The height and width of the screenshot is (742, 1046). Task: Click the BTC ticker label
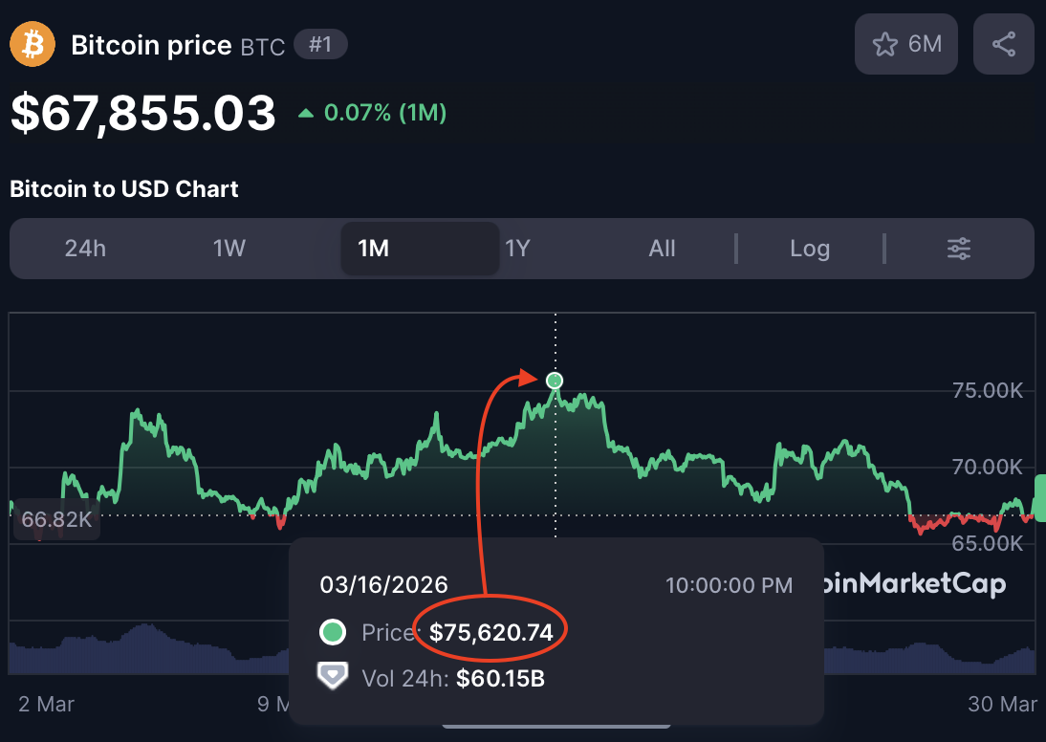click(262, 46)
